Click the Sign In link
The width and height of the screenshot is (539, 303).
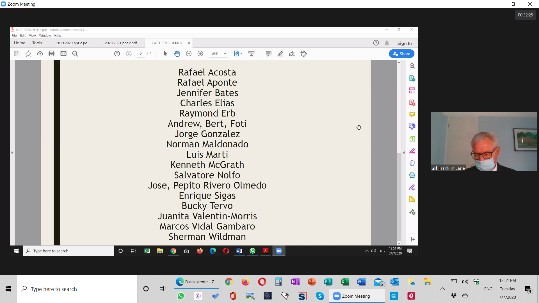(404, 43)
